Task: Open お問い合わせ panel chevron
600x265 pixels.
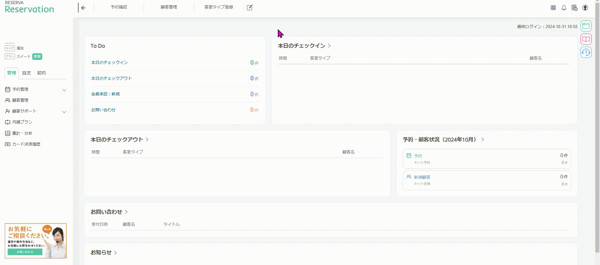Action: pyautogui.click(x=126, y=212)
